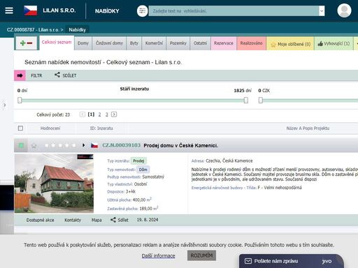Click the Czech flag icon in header
The height and width of the screenshot is (268, 358).
coord(31,10)
